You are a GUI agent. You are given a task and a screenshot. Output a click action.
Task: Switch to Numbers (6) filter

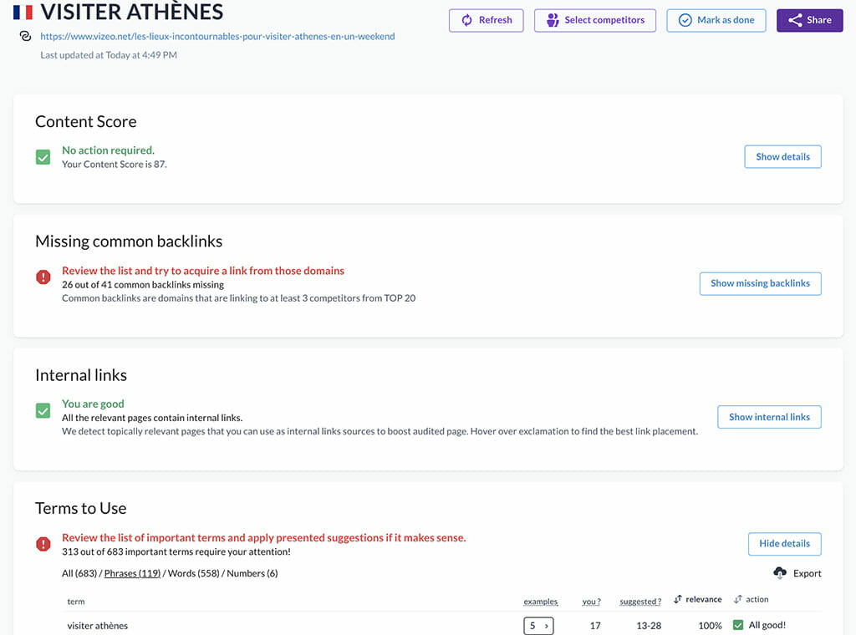tap(252, 573)
